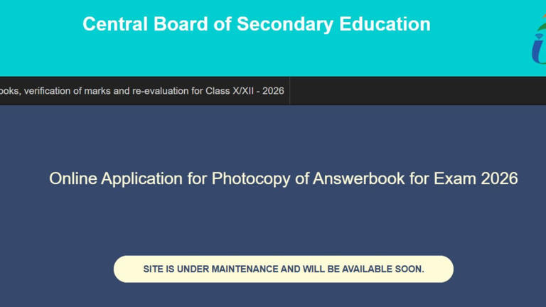Viewport: 546px width, 307px height.
Task: Click the Digital India logo in header
Action: coord(539,39)
